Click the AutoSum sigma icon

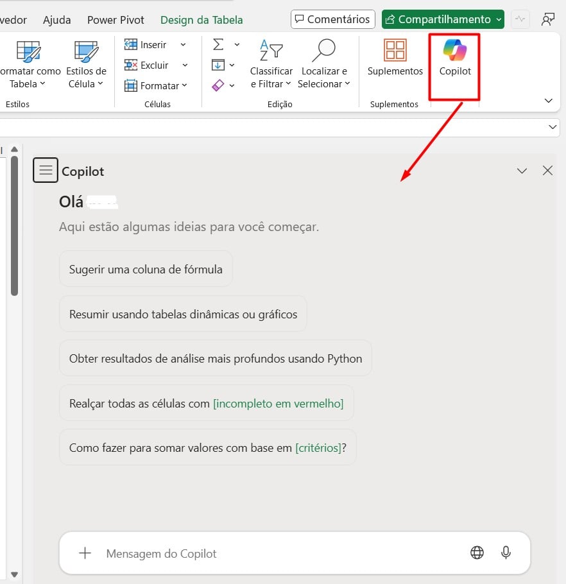point(218,44)
